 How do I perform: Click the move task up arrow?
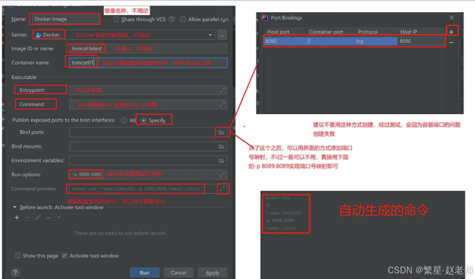point(48,217)
